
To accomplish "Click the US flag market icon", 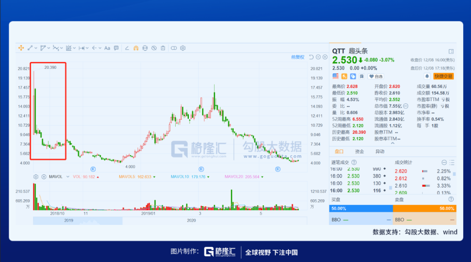I will tap(335, 76).
